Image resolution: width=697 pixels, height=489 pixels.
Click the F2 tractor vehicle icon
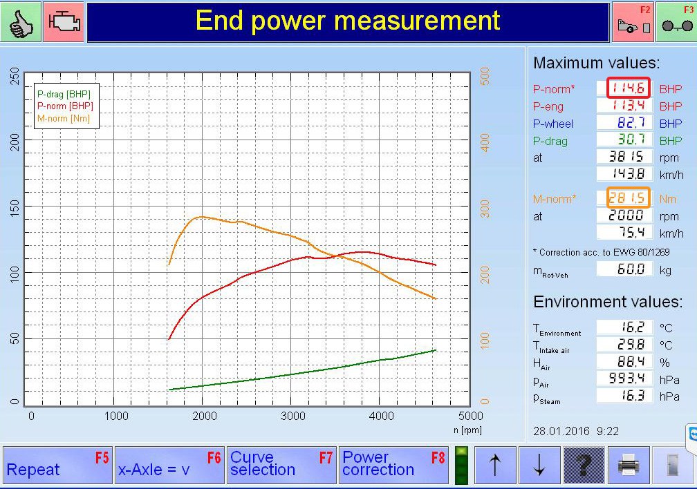tap(633, 22)
